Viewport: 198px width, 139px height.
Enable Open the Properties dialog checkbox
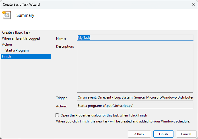57,115
